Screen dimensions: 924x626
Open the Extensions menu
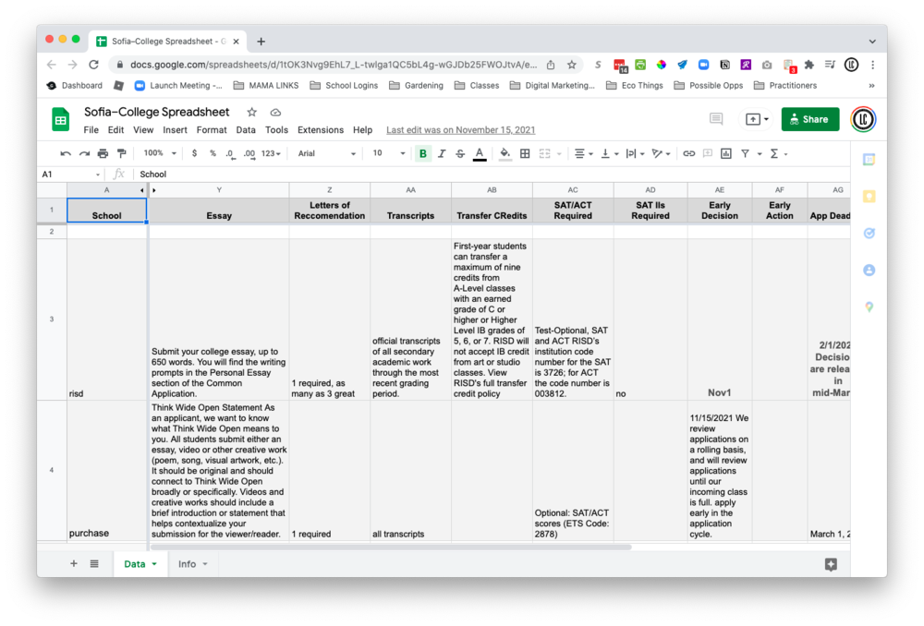coord(321,130)
